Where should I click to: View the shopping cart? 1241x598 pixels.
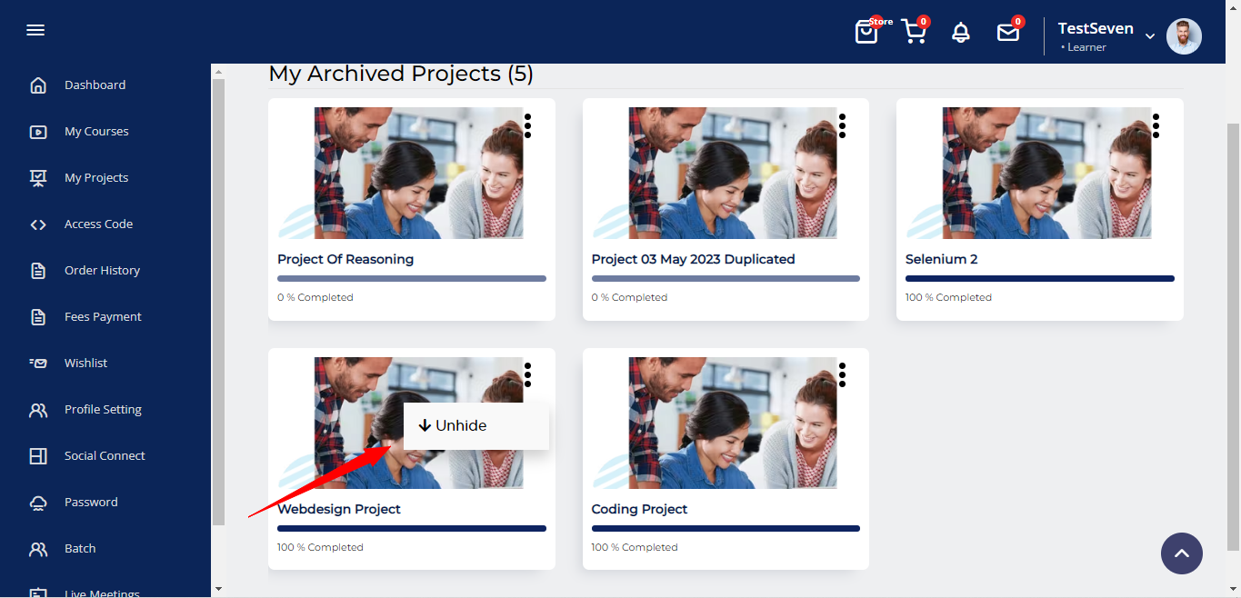914,33
